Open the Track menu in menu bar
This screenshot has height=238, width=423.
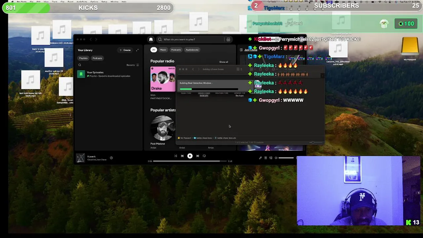pos(54,2)
